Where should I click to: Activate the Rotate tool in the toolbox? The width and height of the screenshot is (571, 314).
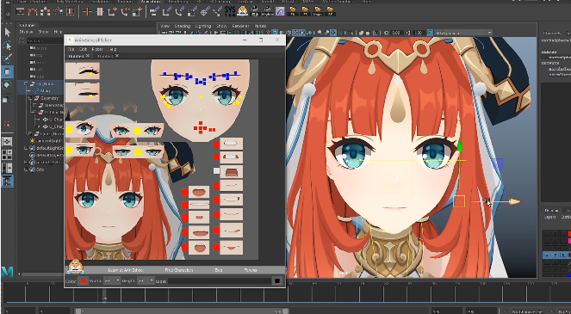7,85
